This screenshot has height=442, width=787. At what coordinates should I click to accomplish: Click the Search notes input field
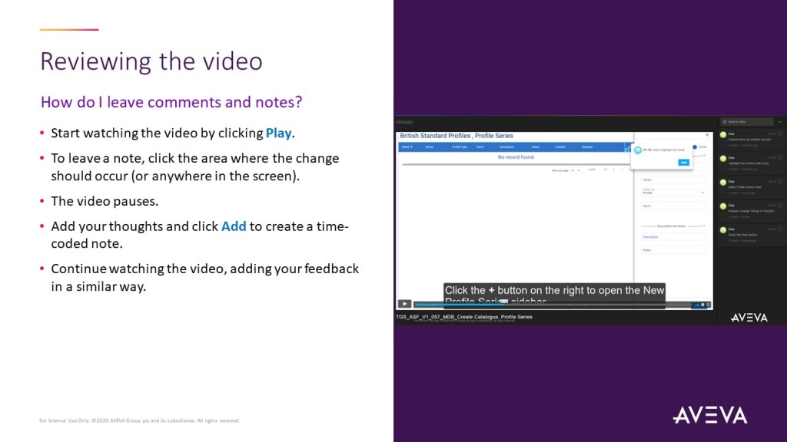click(x=749, y=122)
